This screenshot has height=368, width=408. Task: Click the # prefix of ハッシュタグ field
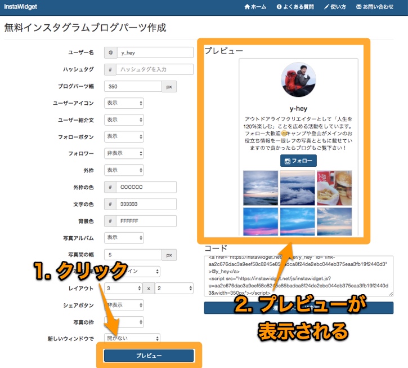[x=110, y=69]
